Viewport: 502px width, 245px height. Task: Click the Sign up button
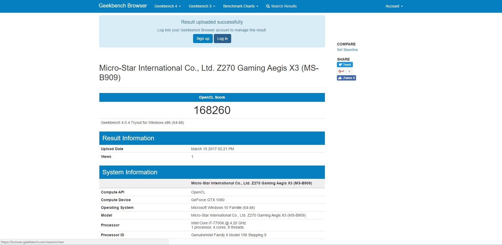(x=203, y=39)
